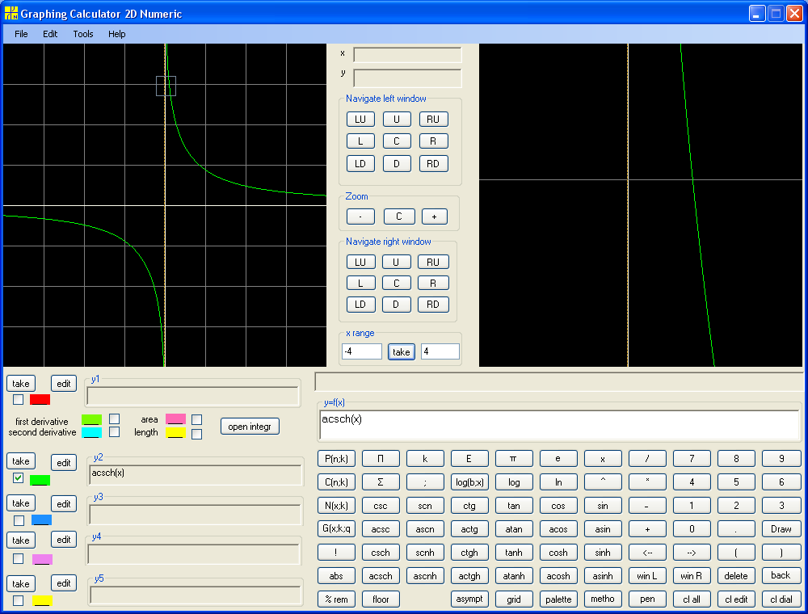Image resolution: width=808 pixels, height=614 pixels.
Task: Click the Σ summation keypad button
Action: click(381, 482)
